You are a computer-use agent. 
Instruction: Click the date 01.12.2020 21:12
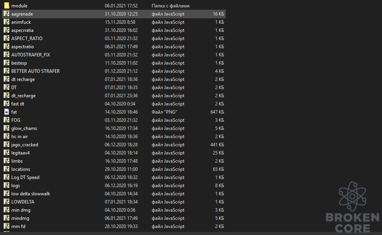121,71
